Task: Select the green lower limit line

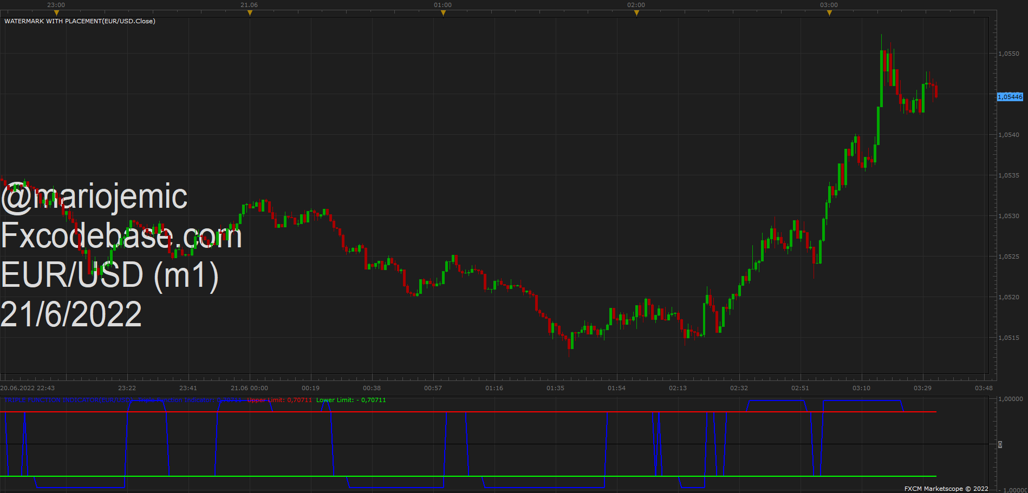Action: click(x=468, y=476)
